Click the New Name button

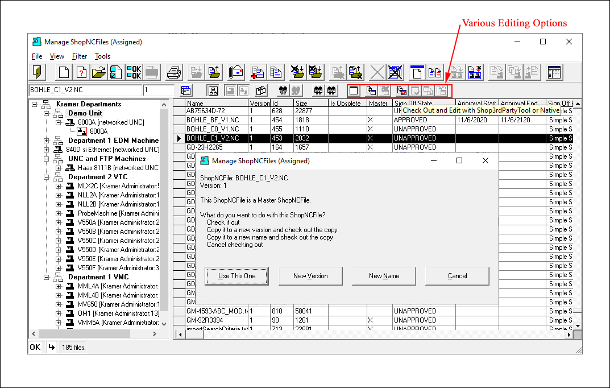click(384, 276)
